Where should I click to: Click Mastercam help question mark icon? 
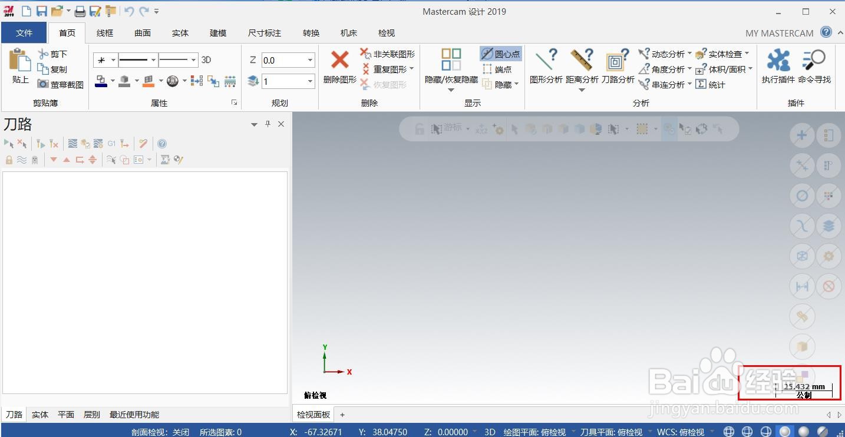826,32
